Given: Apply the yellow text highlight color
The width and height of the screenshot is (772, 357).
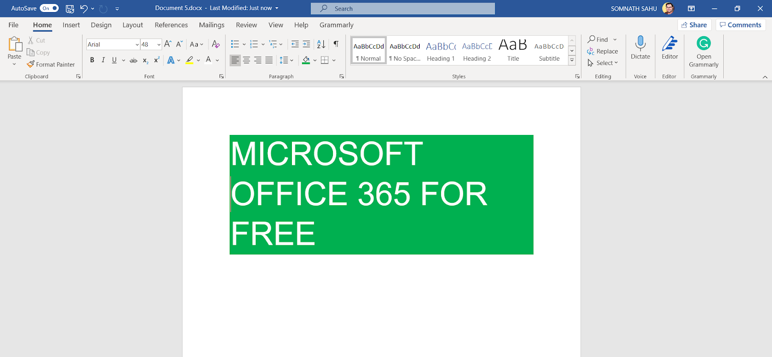Looking at the screenshot, I should click(x=190, y=60).
